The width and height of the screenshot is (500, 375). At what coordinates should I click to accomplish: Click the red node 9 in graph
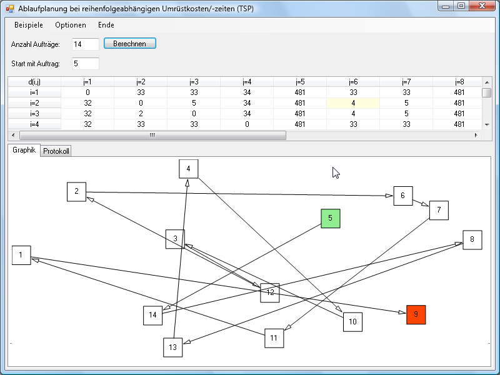point(416,314)
